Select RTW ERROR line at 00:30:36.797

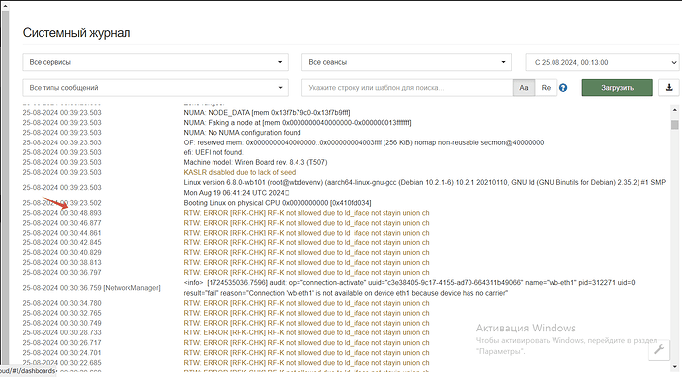[306, 273]
